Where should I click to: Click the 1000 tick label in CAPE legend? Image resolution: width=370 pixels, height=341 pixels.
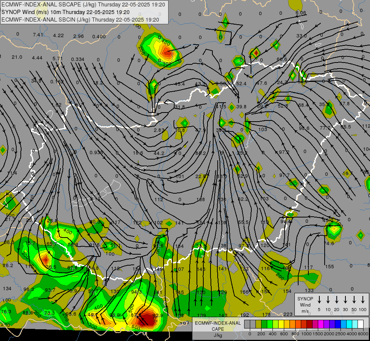tap(307, 334)
